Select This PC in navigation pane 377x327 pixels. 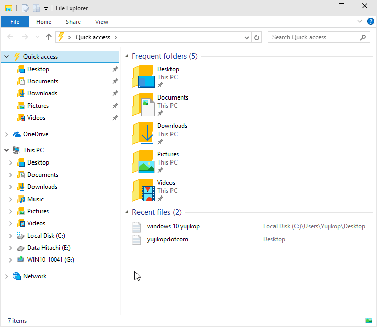[33, 150]
